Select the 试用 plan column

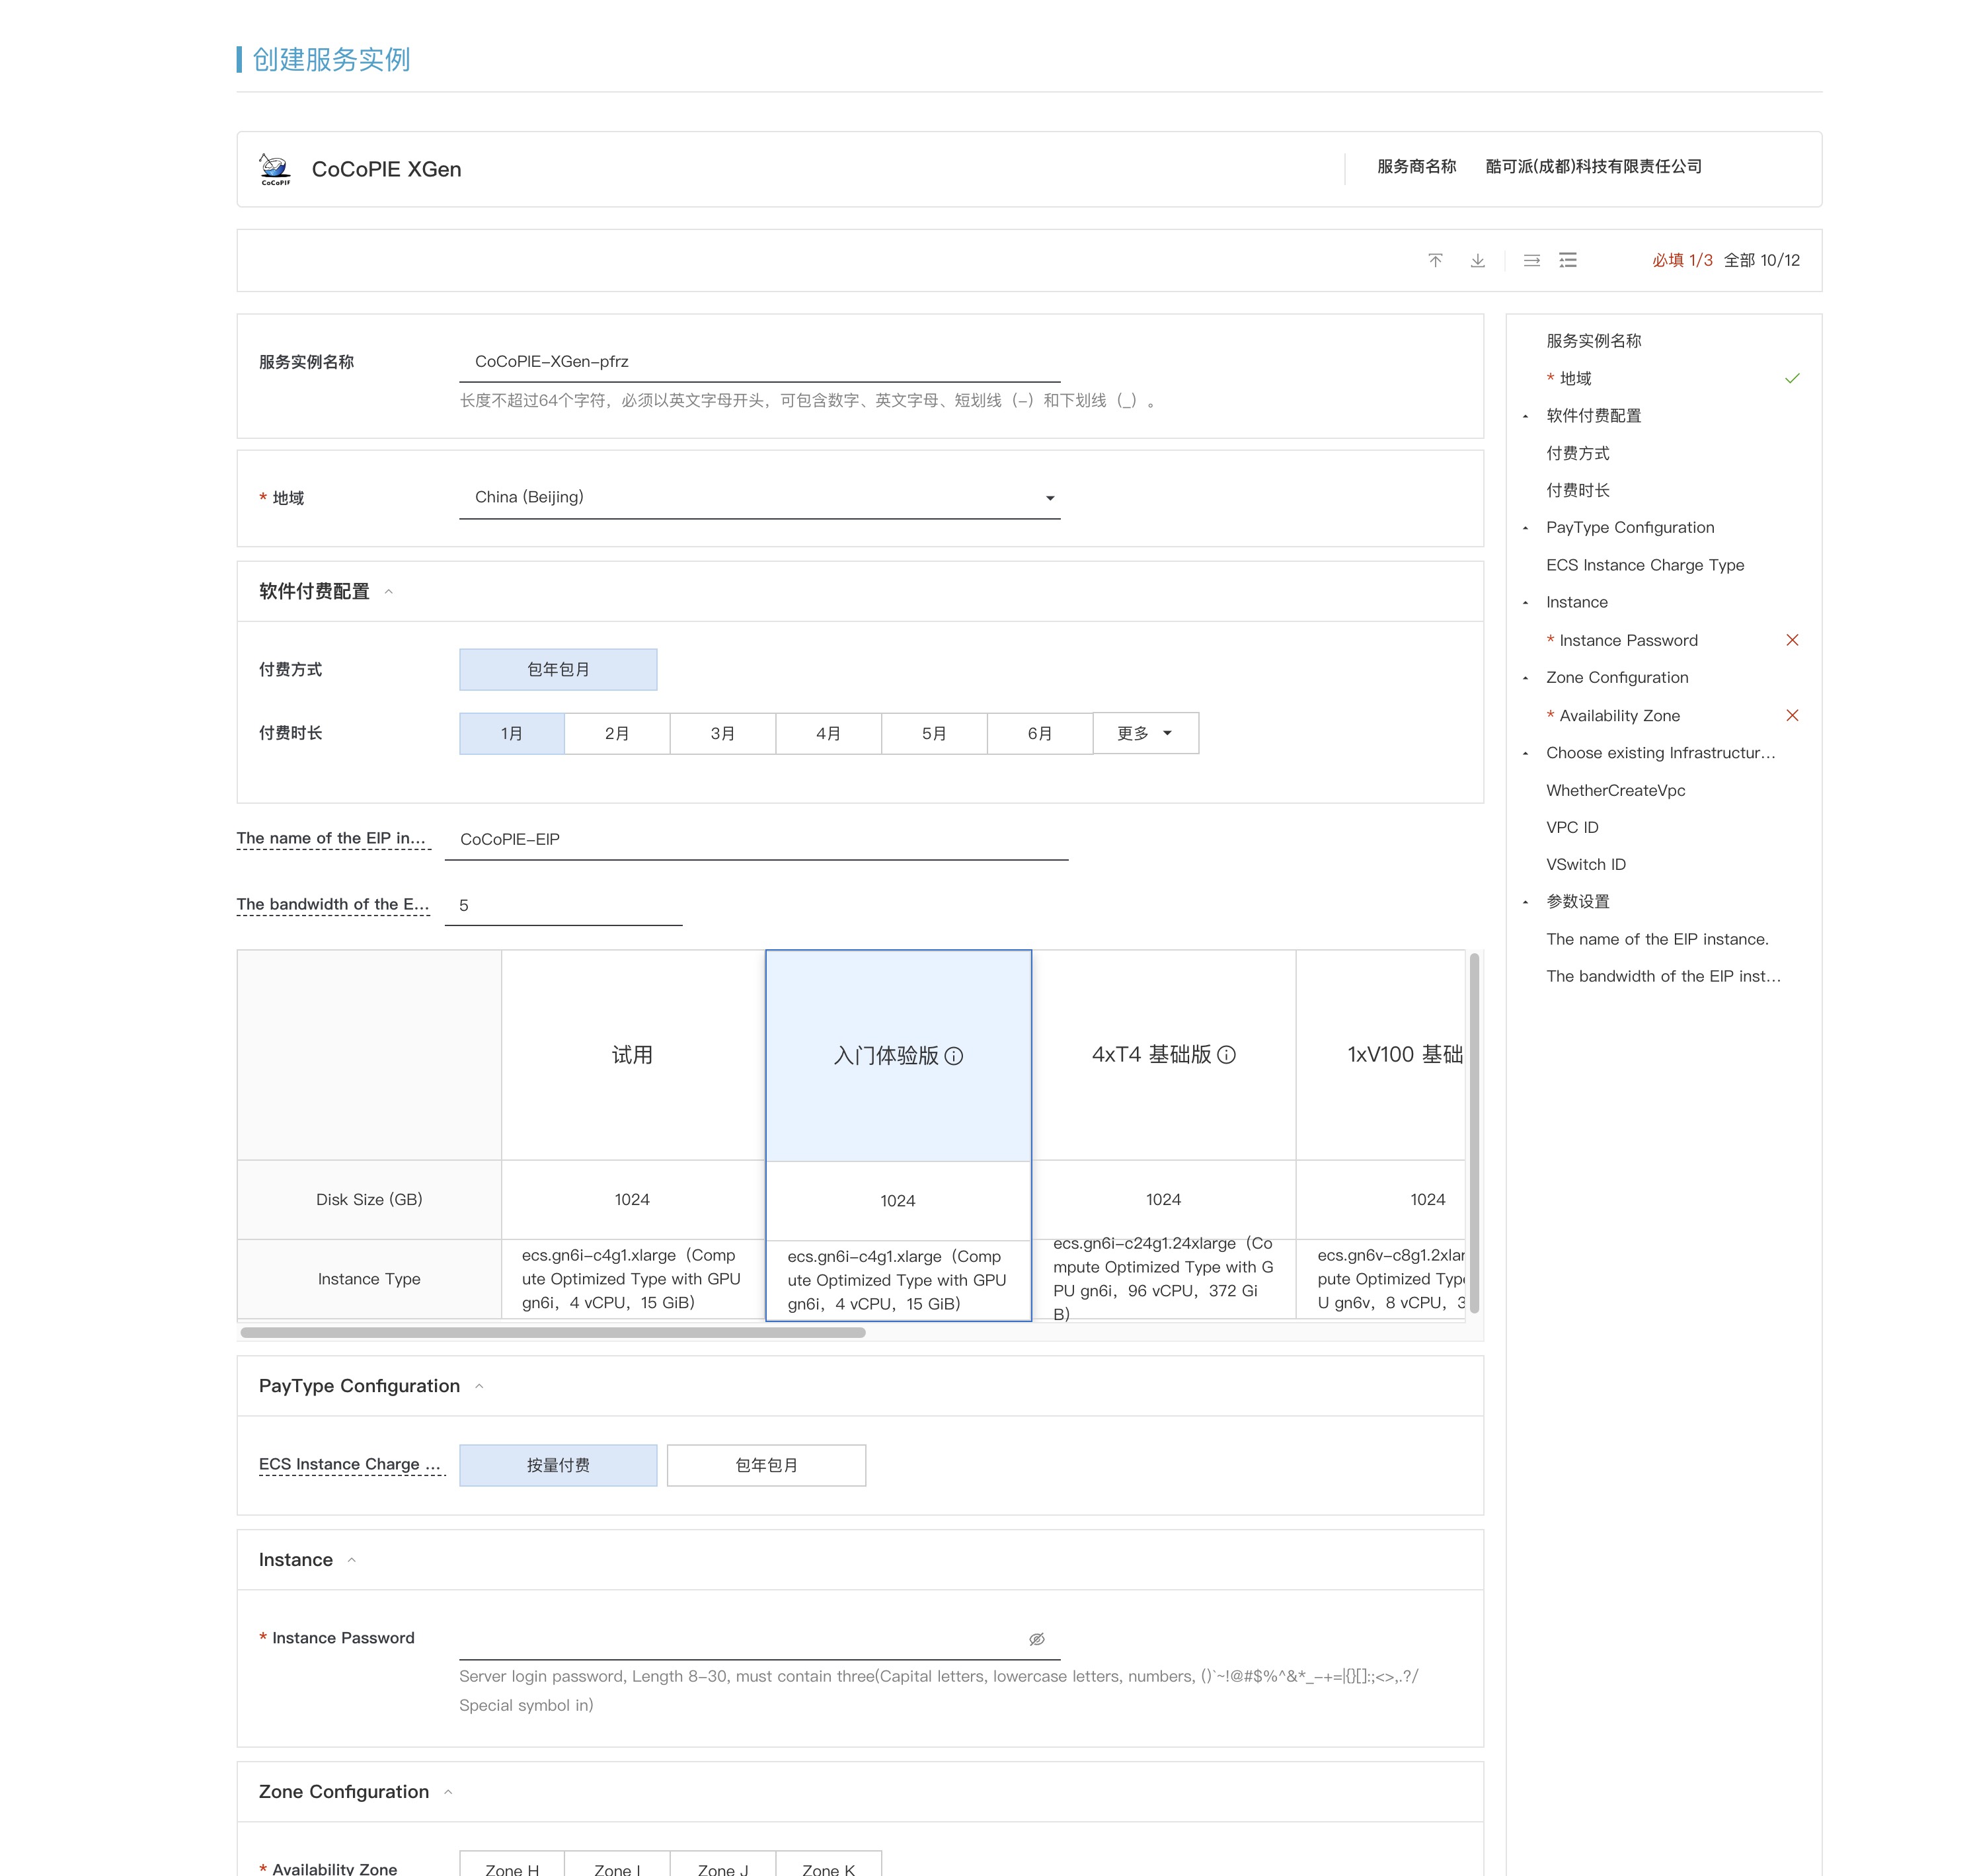click(x=632, y=1055)
